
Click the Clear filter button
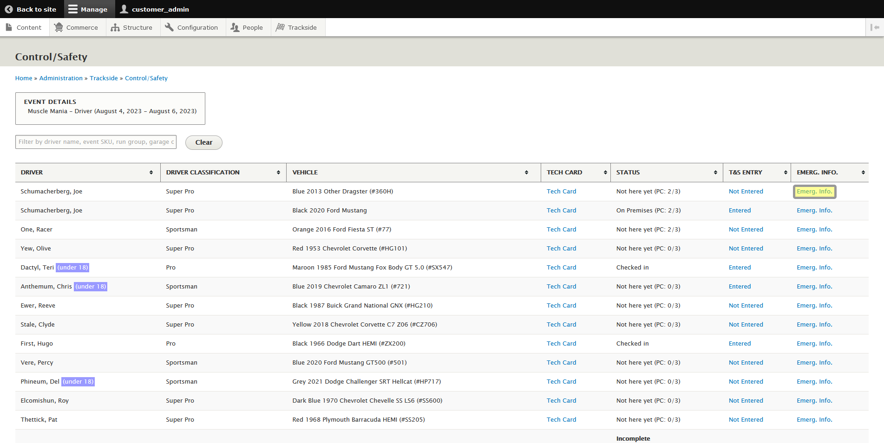204,142
